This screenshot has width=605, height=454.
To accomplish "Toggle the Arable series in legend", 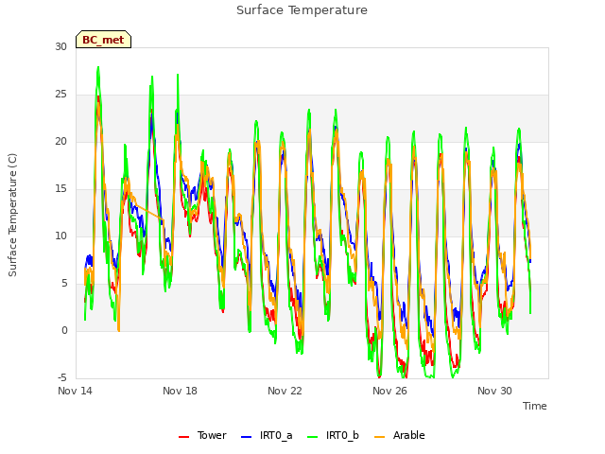I will click(x=399, y=435).
